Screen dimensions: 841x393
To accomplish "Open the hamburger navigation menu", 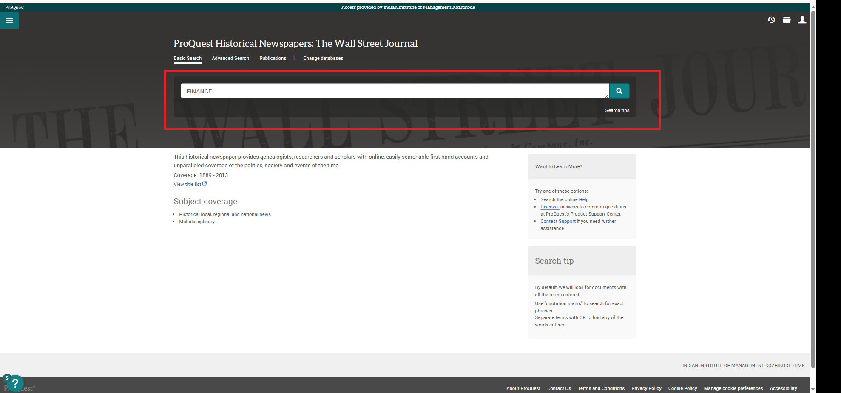I will point(9,20).
